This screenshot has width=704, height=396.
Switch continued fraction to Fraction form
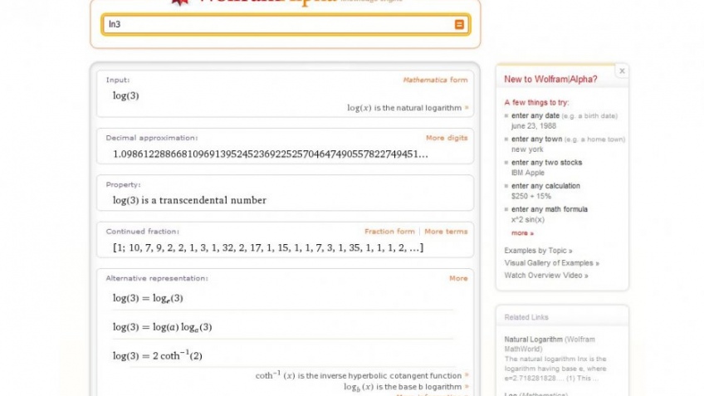[x=389, y=232]
